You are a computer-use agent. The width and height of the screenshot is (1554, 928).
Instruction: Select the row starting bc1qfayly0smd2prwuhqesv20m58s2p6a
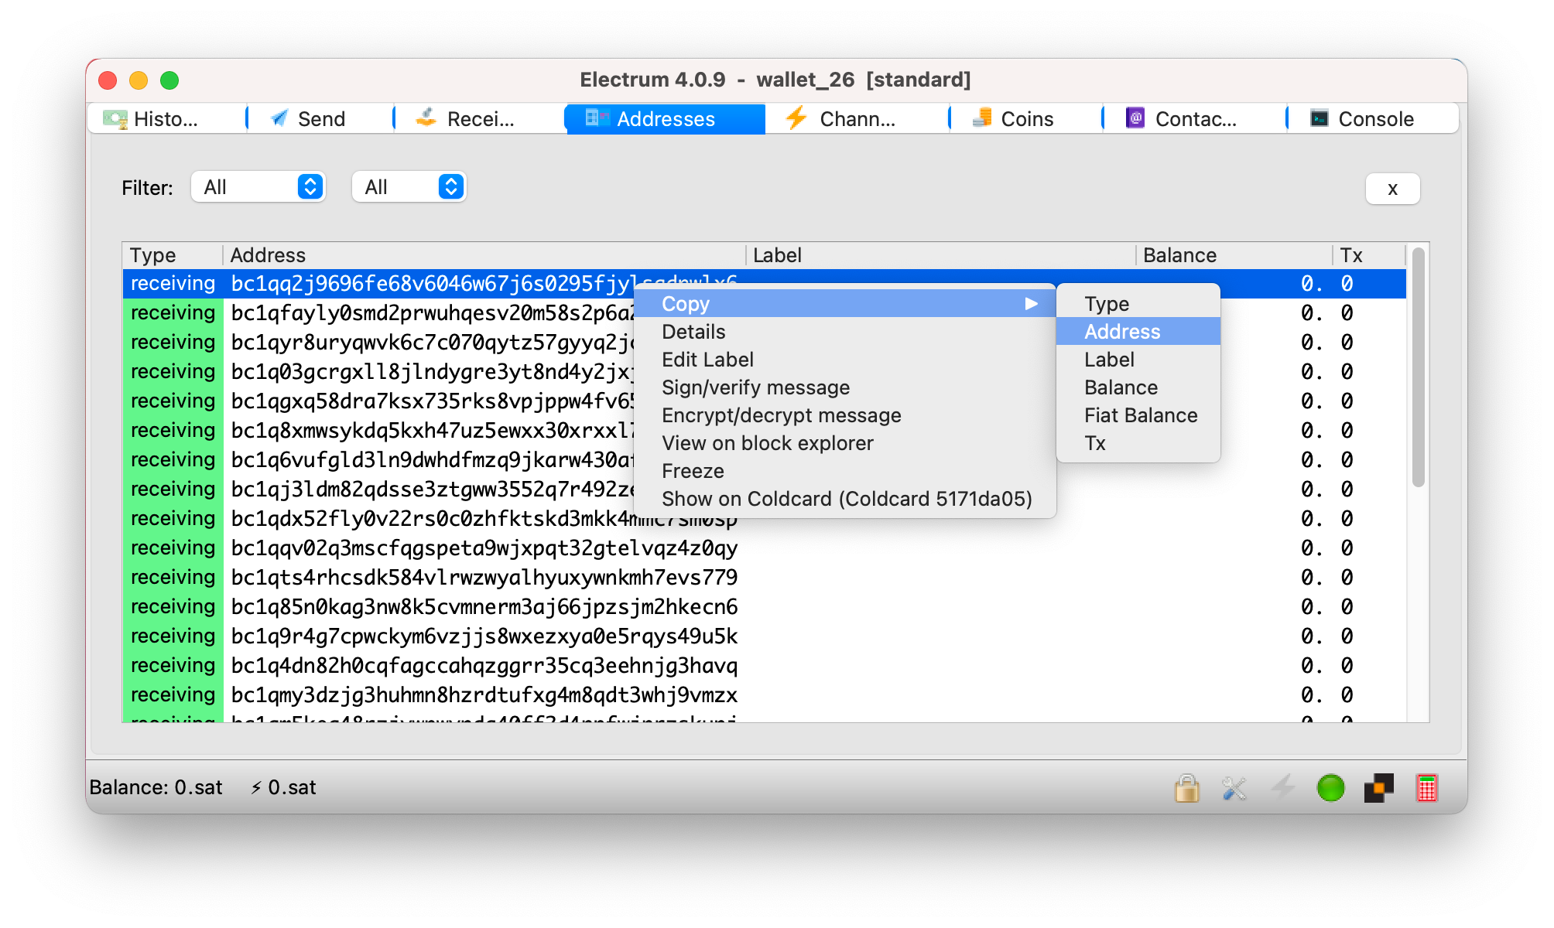(432, 312)
